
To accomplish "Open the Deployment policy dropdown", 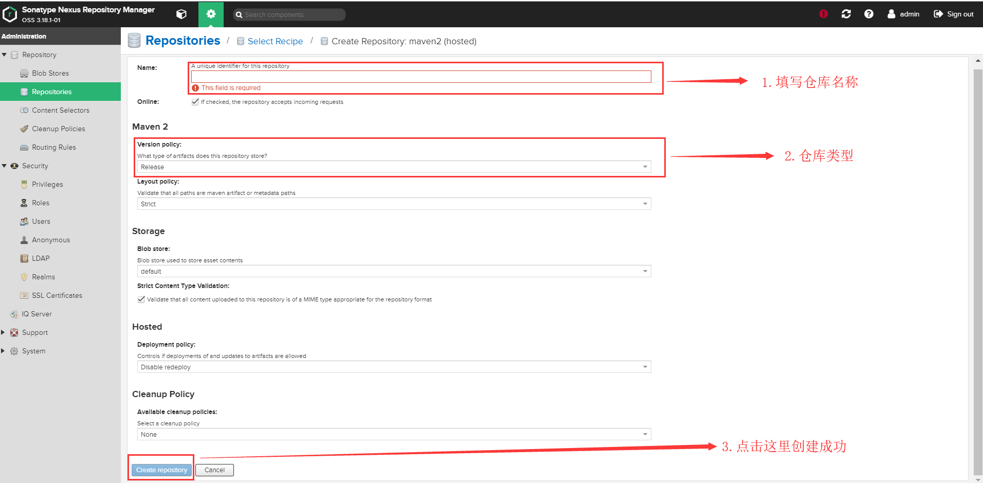I will [394, 367].
